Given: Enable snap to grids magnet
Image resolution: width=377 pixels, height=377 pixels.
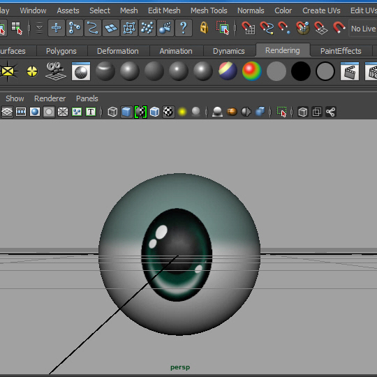Looking at the screenshot, I should pyautogui.click(x=249, y=28).
